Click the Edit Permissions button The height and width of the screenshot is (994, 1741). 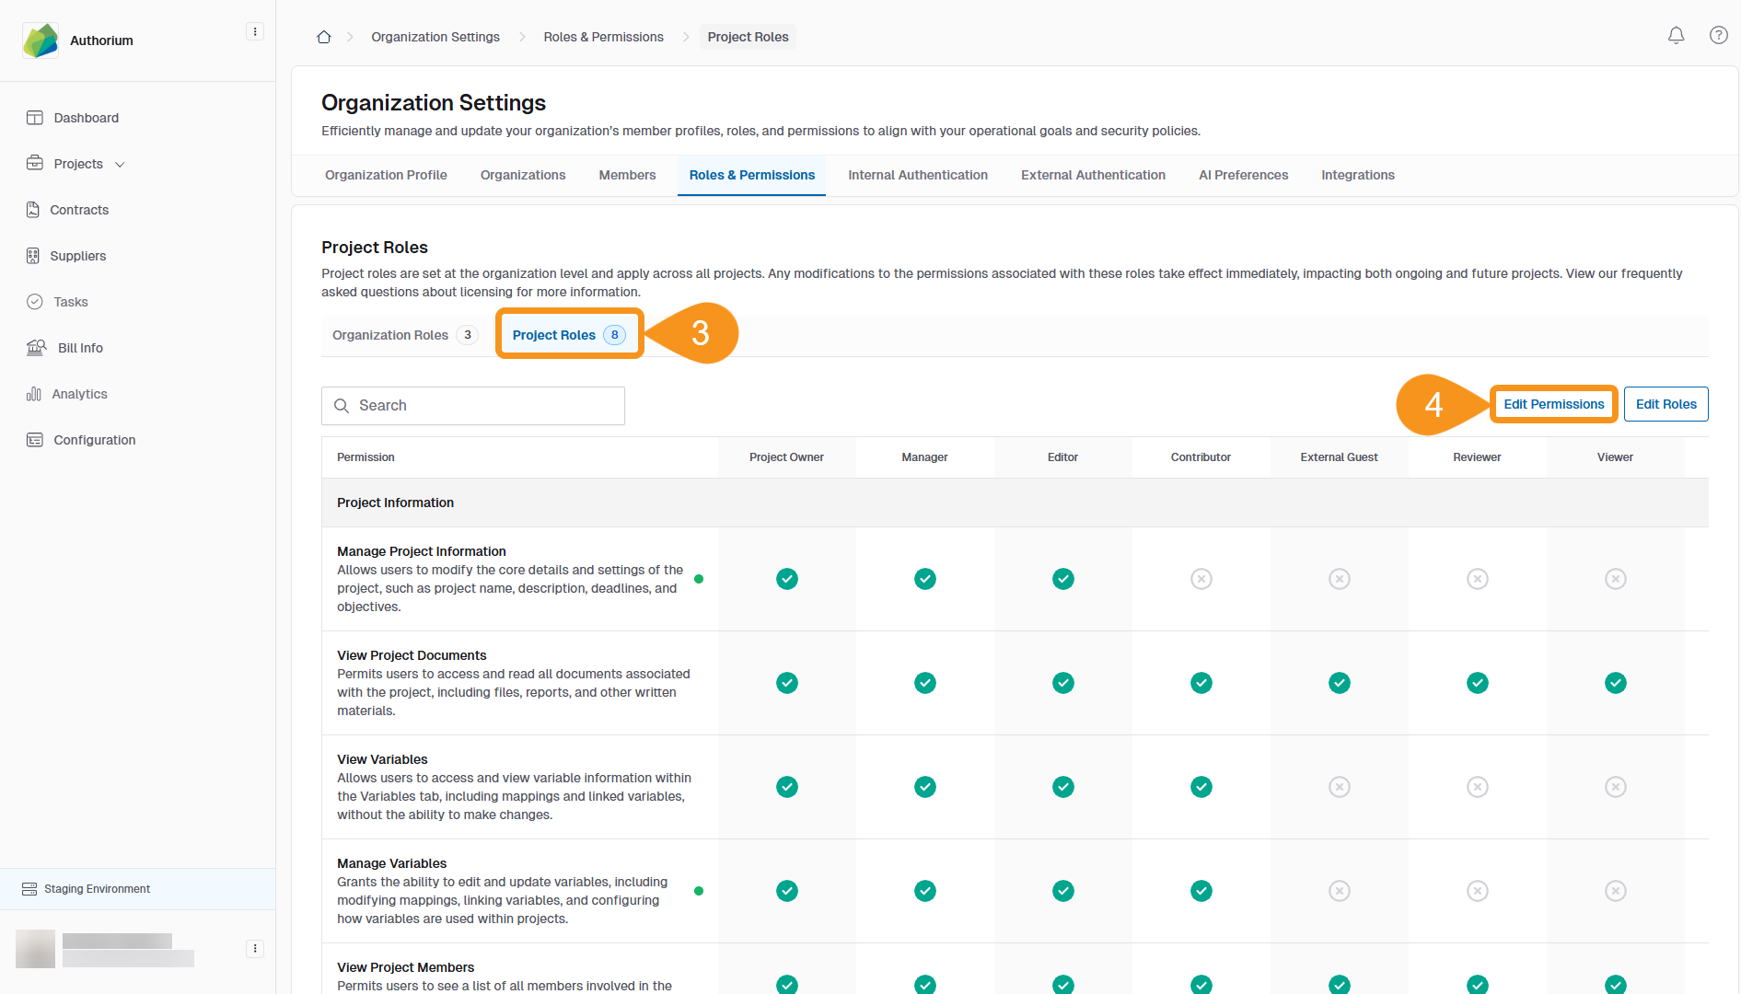point(1553,404)
